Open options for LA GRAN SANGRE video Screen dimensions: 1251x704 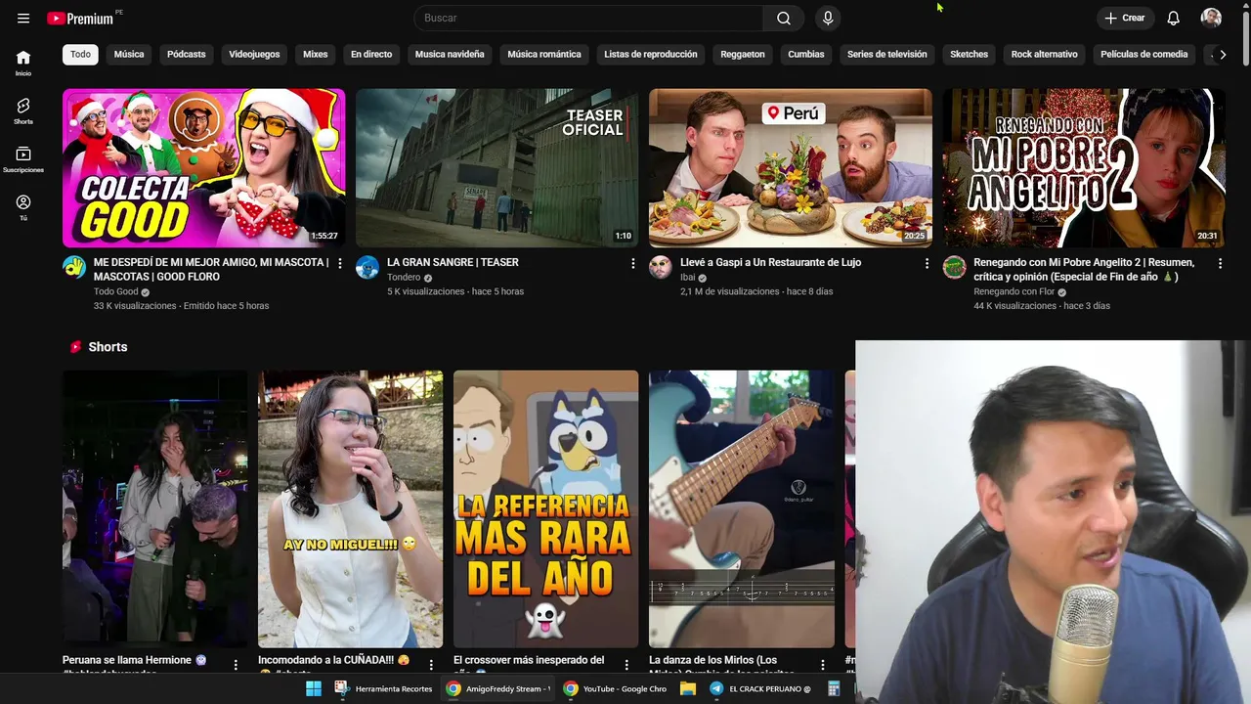click(633, 263)
